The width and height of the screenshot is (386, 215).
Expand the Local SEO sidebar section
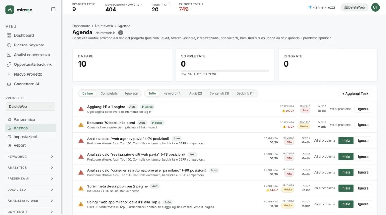point(31,190)
